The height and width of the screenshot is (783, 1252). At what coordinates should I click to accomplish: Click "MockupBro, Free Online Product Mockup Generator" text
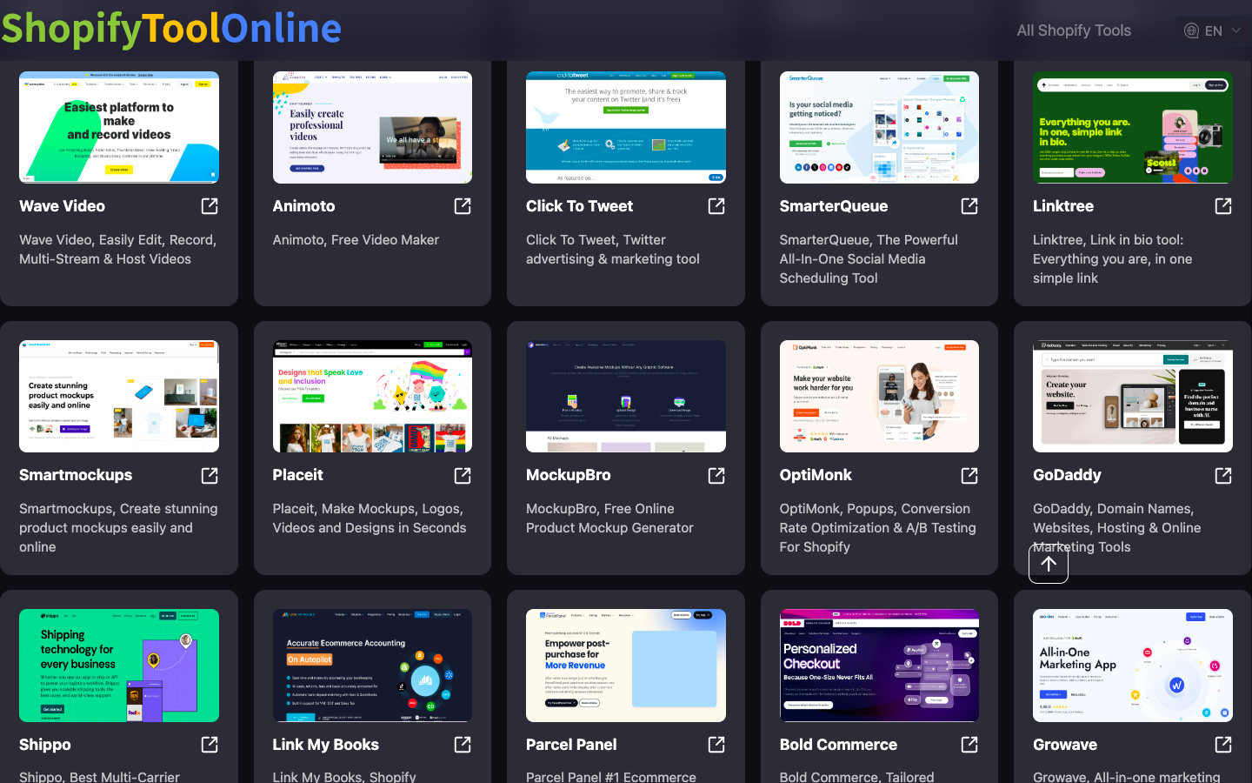point(609,519)
